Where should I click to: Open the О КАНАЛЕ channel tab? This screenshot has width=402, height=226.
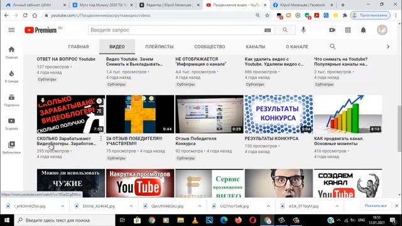297,46
